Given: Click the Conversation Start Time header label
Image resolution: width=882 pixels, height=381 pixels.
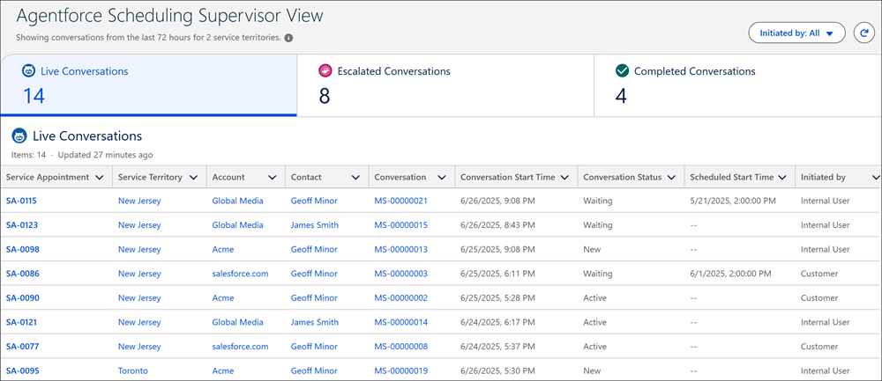Looking at the screenshot, I should click(507, 178).
